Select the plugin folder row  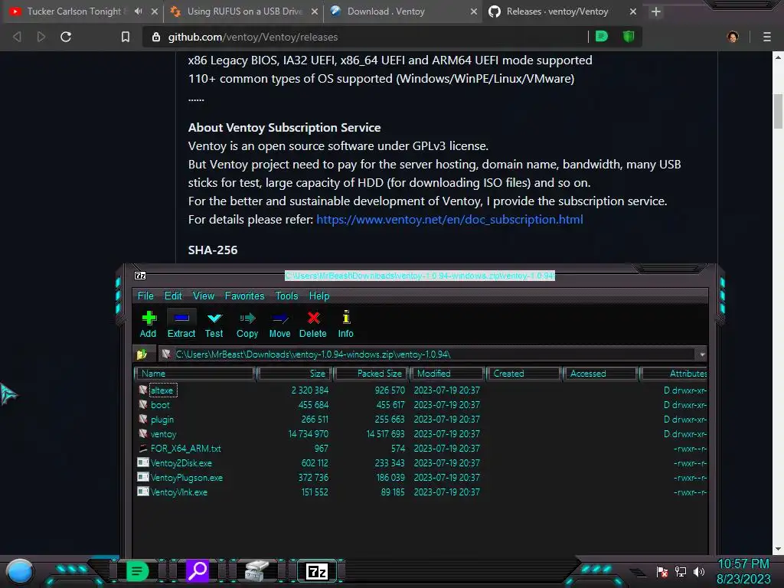[x=422, y=420]
